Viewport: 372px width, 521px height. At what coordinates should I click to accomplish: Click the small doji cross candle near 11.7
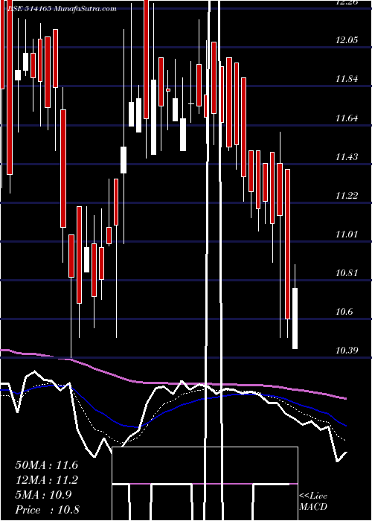pyautogui.click(x=191, y=104)
